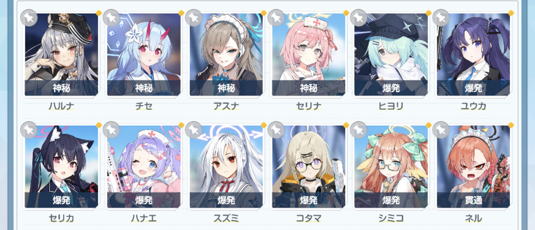Pin the セリナ character card
The image size is (535, 230).
(x=276, y=18)
